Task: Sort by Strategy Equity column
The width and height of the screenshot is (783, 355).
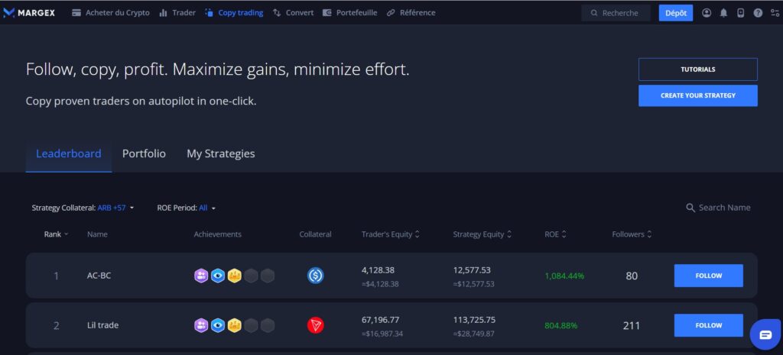Action: (x=482, y=234)
